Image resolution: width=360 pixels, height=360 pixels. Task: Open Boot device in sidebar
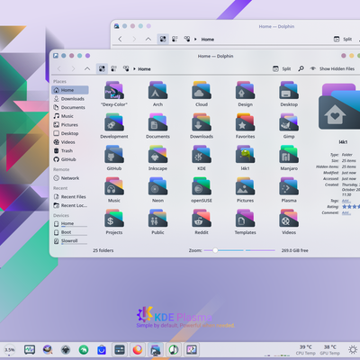pyautogui.click(x=69, y=232)
